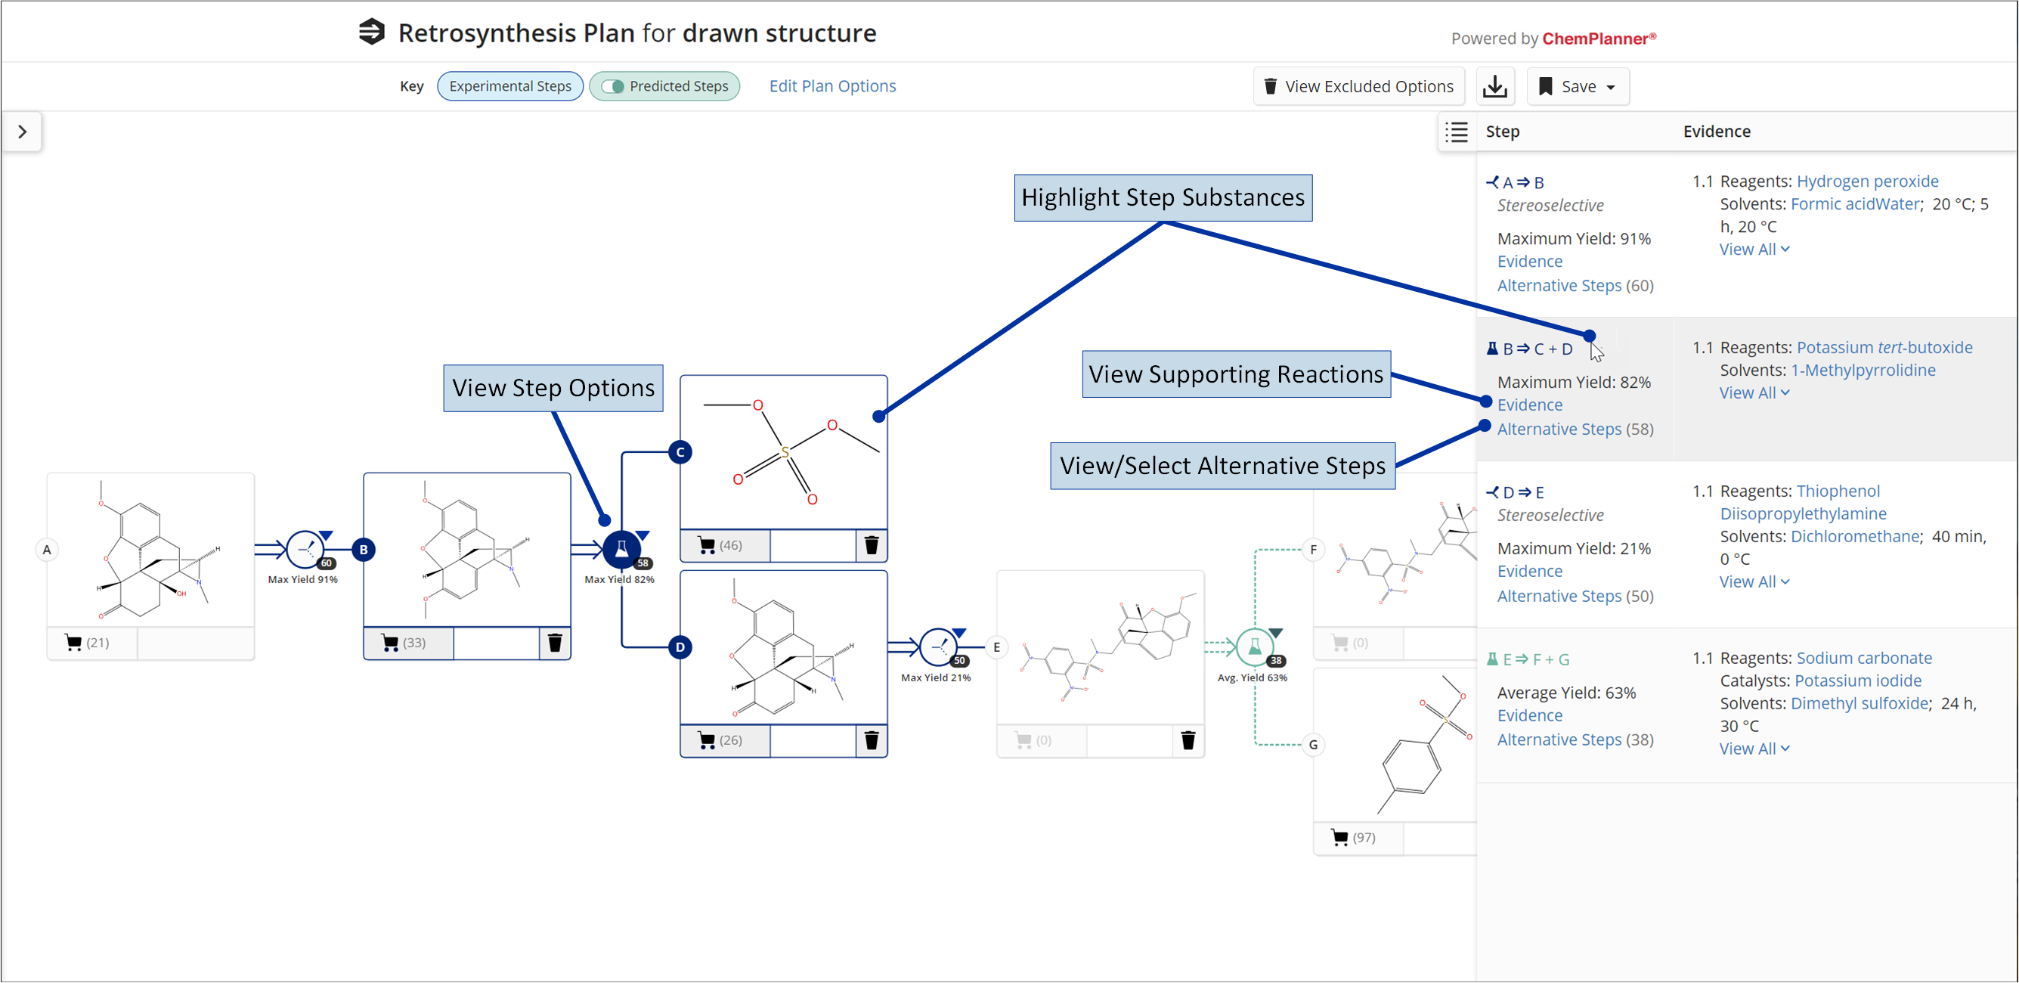Click 1-Methylpyrrolidine solvent link

[x=1863, y=370]
